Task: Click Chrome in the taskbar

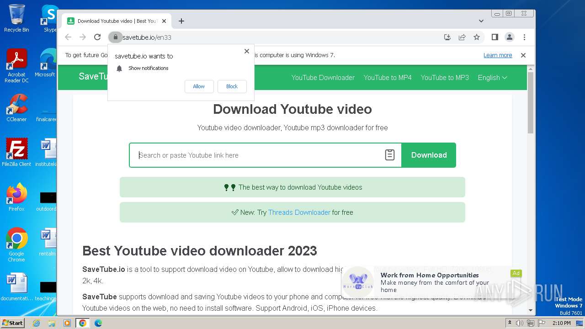Action: click(83, 323)
